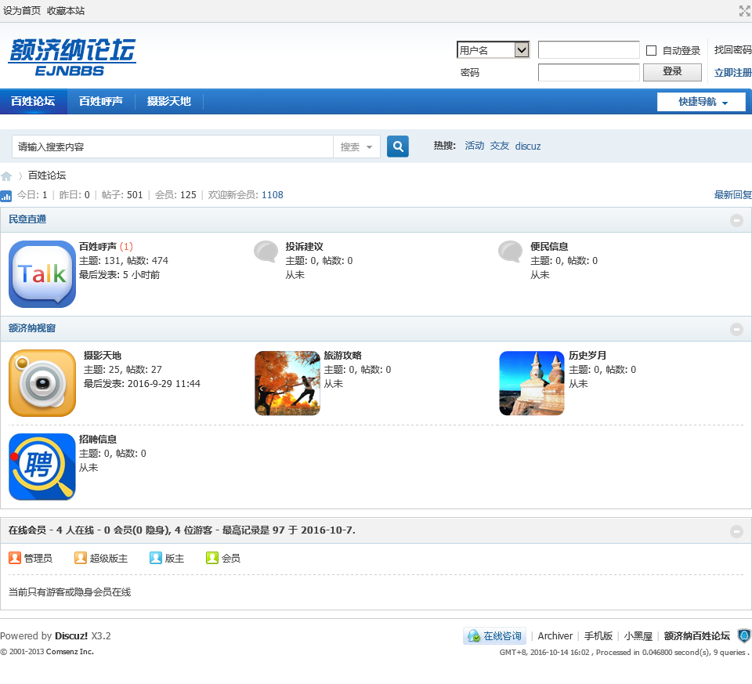Screen dimensions: 752x684
Task: Open the 在线咨询 chat button
Action: pyautogui.click(x=494, y=636)
